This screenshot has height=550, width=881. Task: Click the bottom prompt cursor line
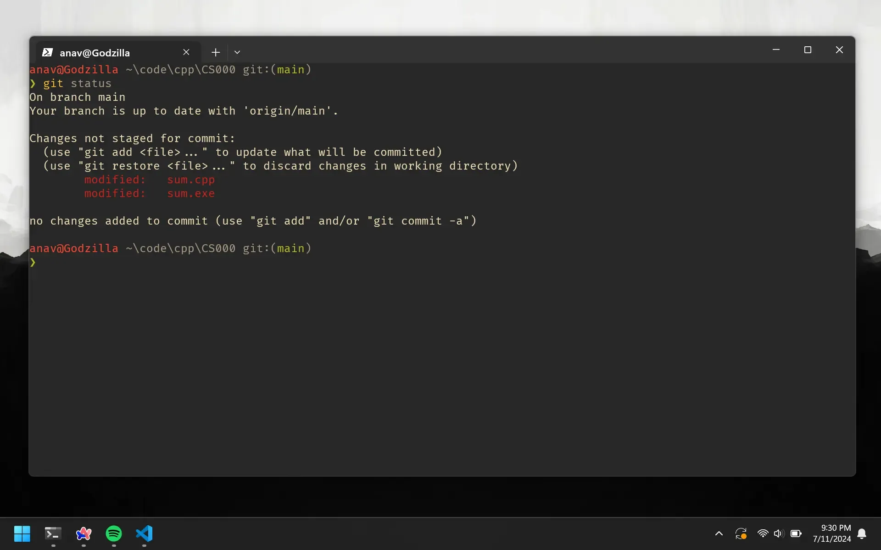click(33, 262)
